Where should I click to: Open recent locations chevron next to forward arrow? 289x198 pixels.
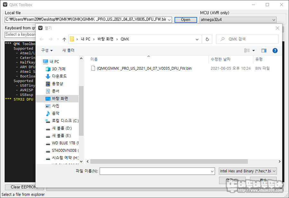coord(58,39)
